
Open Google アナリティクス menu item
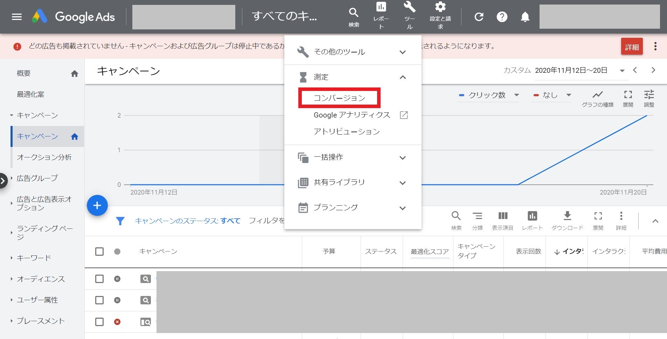point(352,115)
